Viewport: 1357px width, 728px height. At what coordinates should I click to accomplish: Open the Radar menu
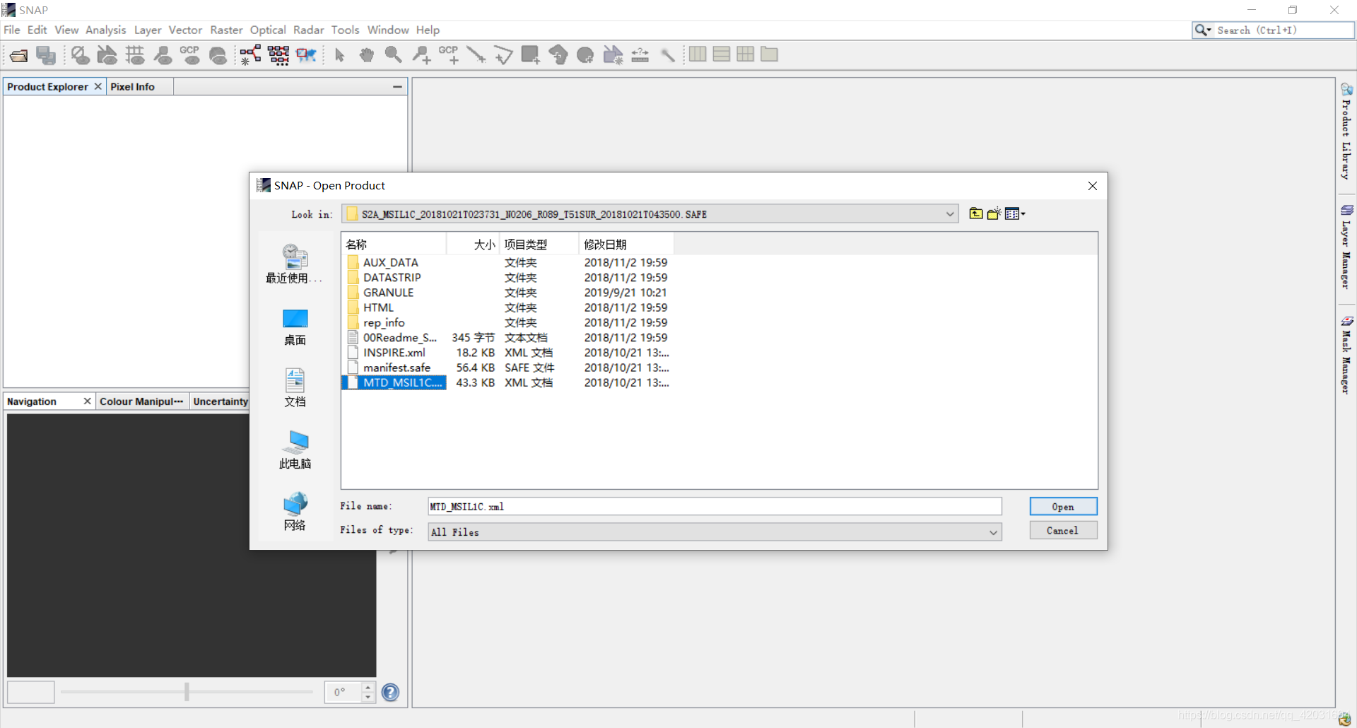point(308,30)
